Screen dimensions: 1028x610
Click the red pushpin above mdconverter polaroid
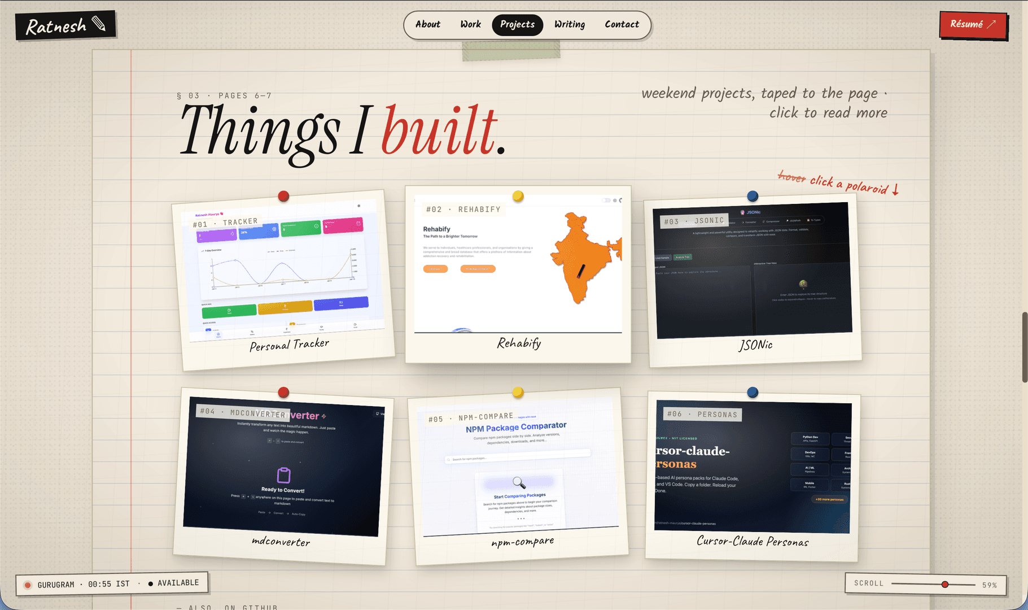click(283, 392)
